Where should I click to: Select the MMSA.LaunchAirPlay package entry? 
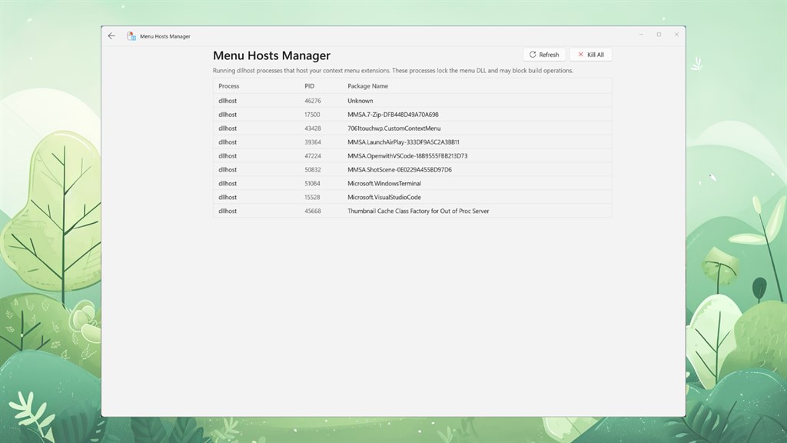(x=403, y=142)
